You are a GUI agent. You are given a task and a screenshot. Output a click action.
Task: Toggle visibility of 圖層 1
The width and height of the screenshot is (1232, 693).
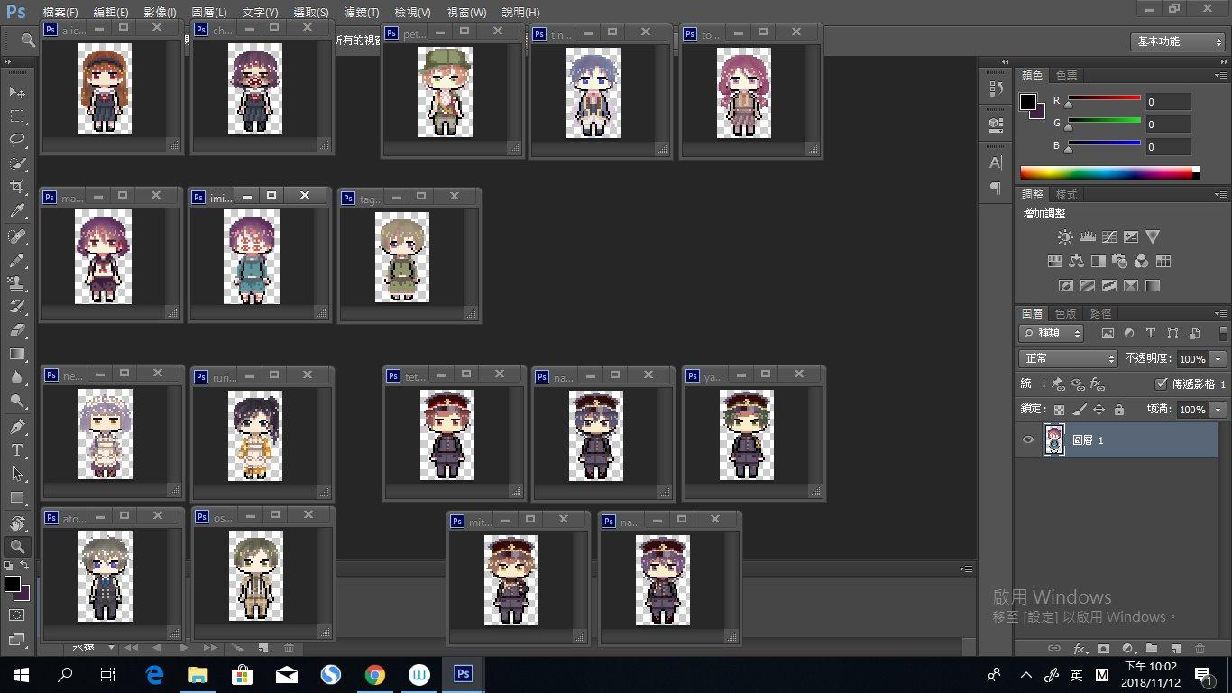click(x=1028, y=440)
